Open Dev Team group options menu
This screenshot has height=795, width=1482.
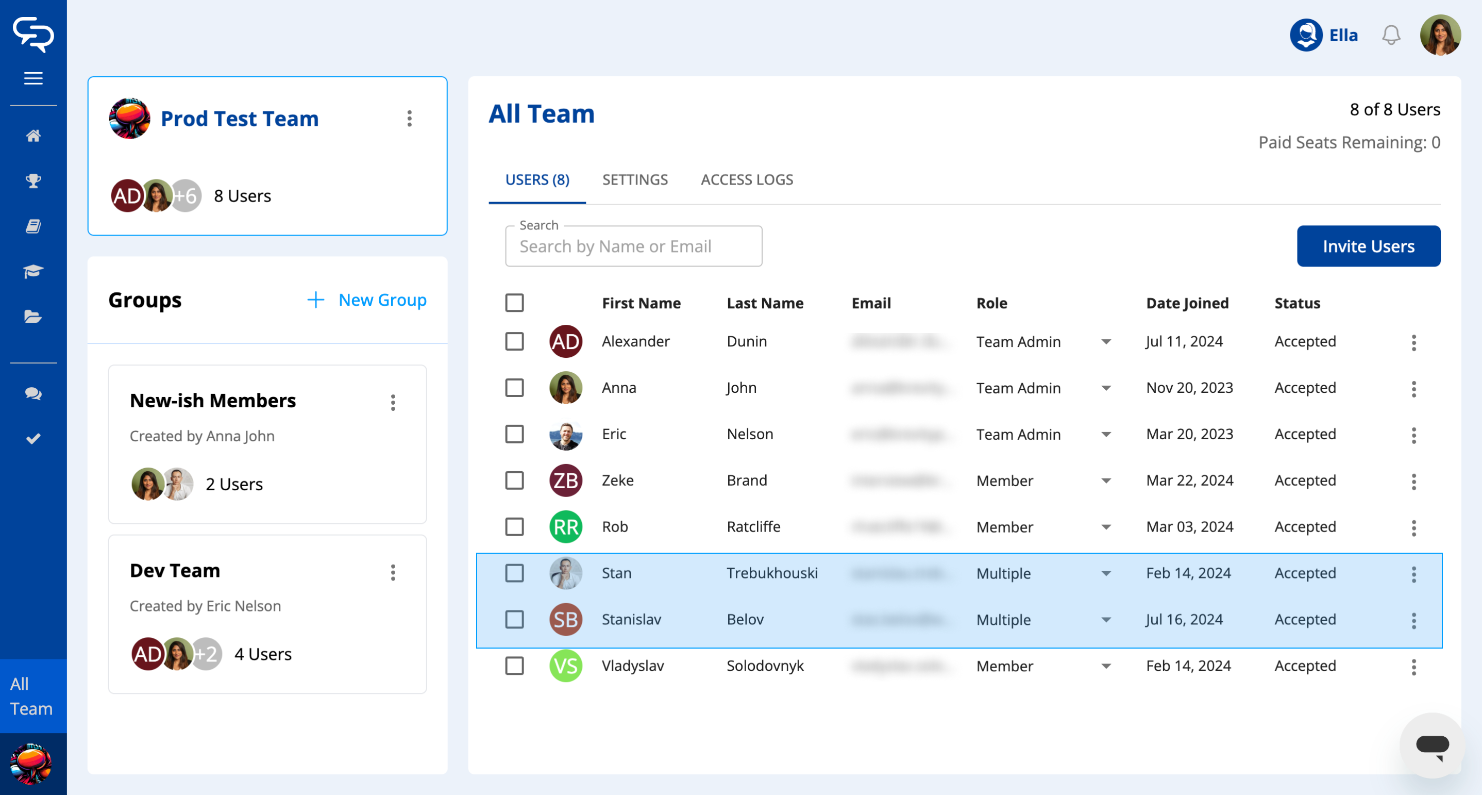(393, 572)
